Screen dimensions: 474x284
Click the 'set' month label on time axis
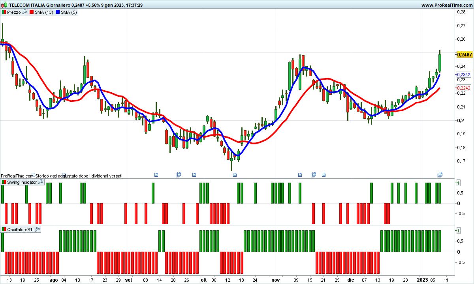pos(128,280)
